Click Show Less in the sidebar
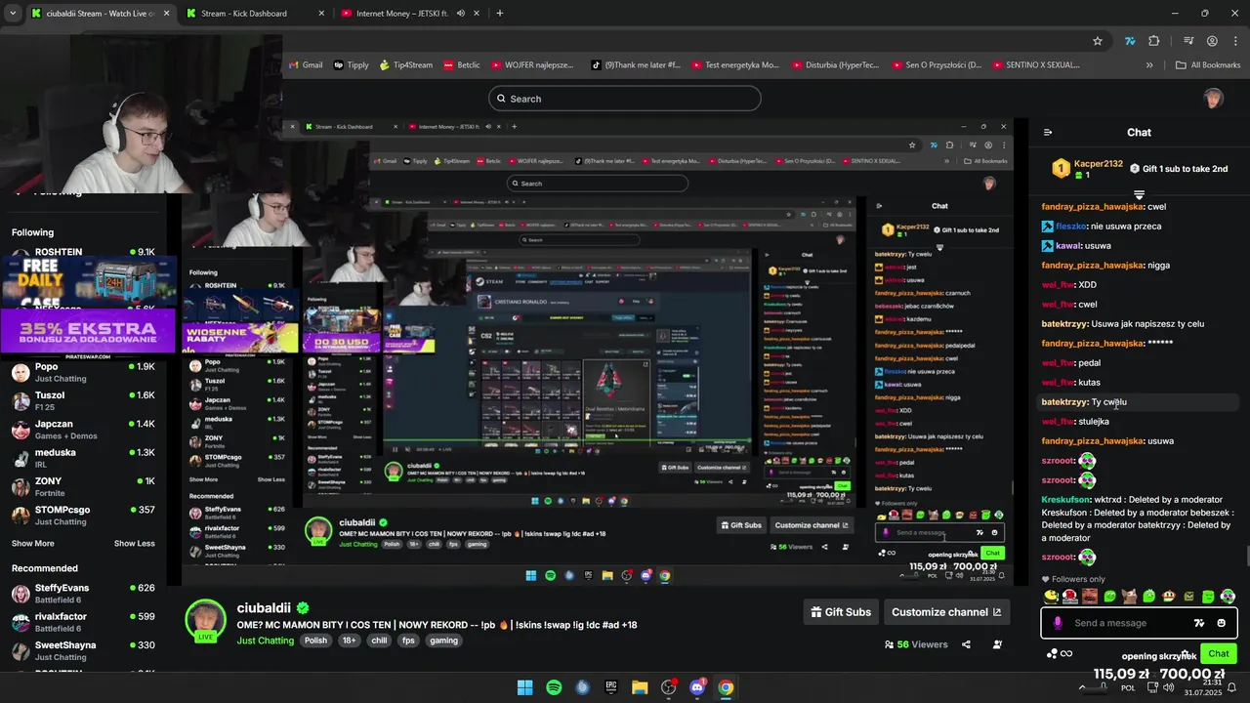 click(x=135, y=544)
